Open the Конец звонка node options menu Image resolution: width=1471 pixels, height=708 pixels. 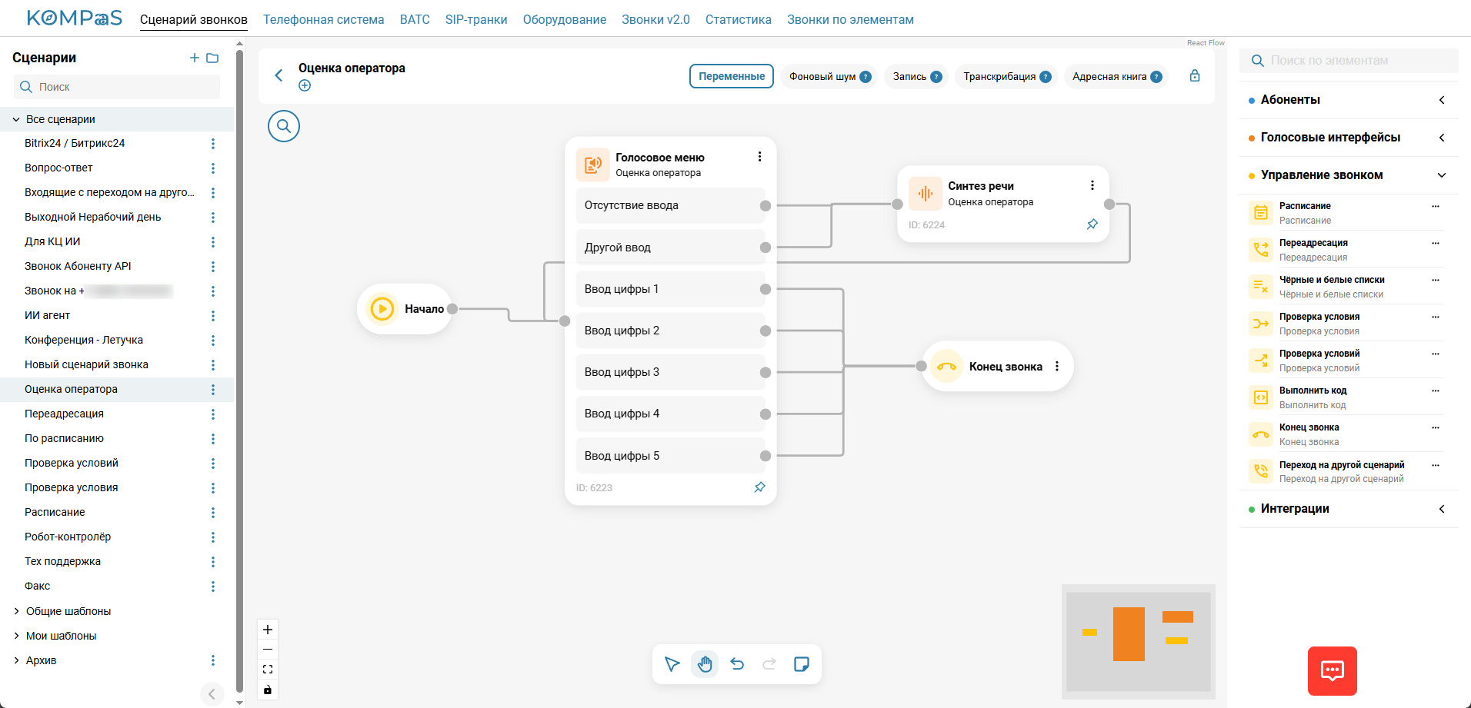[x=1057, y=367]
